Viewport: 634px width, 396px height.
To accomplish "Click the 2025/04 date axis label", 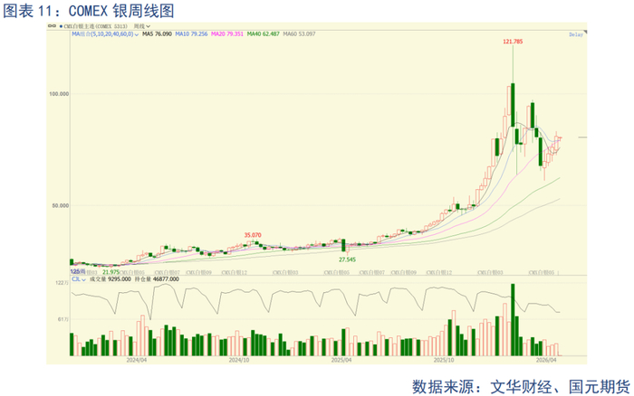I will [x=341, y=360].
